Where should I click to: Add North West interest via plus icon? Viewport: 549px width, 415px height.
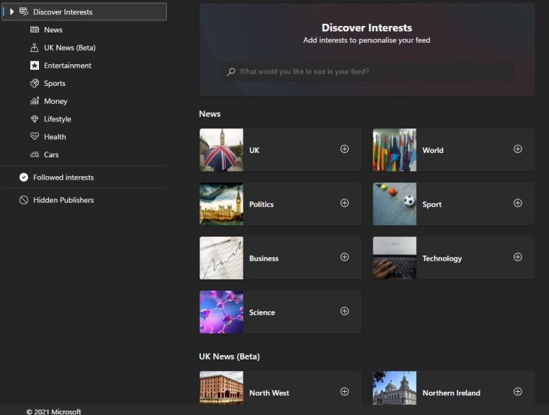coord(345,392)
